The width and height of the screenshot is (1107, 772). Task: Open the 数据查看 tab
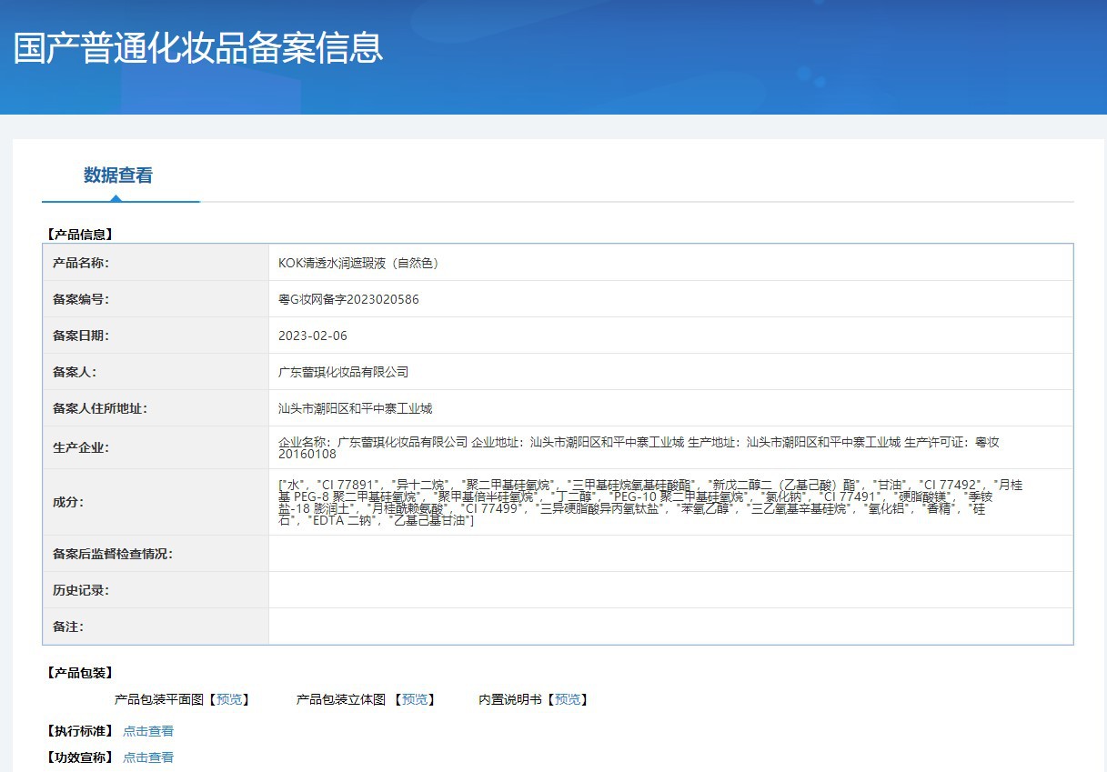(118, 175)
